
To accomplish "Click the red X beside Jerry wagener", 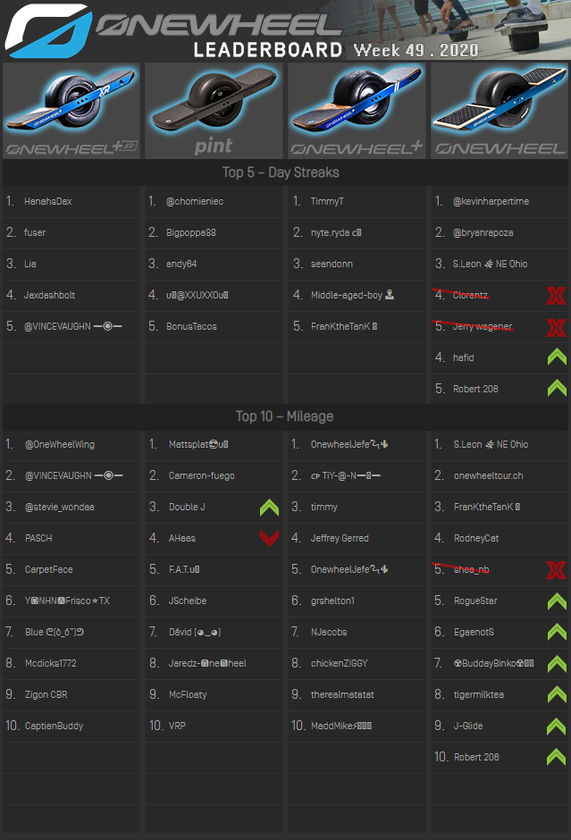I will coord(556,327).
